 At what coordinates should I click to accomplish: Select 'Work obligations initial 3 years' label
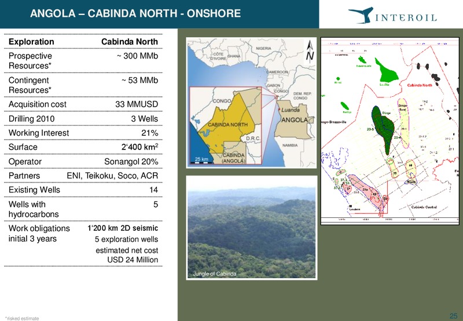39,234
